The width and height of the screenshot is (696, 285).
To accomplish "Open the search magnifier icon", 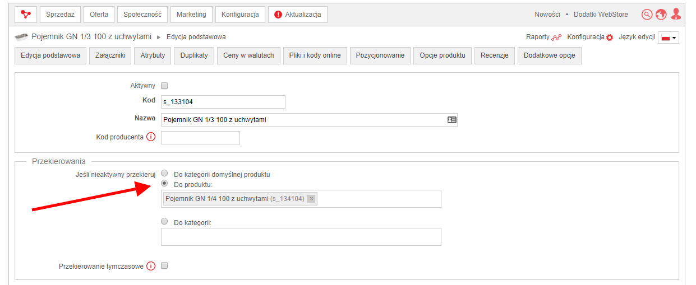I will coord(647,15).
